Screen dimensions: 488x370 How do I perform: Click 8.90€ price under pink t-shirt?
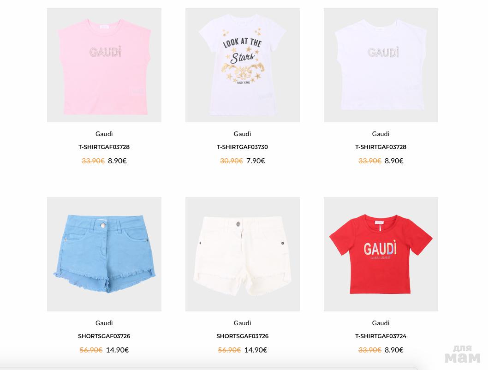pos(117,161)
